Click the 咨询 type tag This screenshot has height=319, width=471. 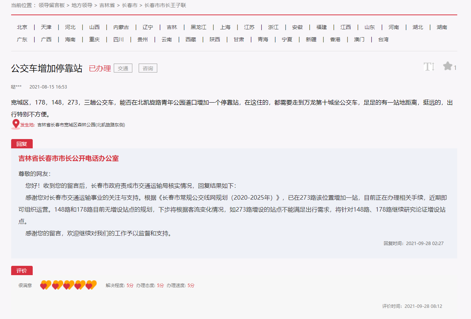(x=148, y=68)
